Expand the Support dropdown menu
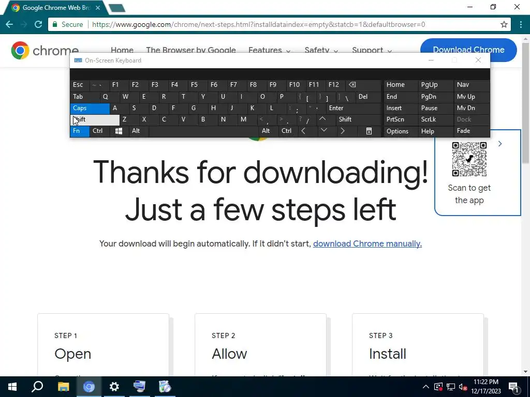Viewport: 530px width, 397px height. pos(372,50)
